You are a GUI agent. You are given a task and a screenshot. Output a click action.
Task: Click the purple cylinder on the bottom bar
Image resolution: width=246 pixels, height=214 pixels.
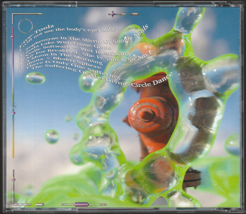coord(81,204)
